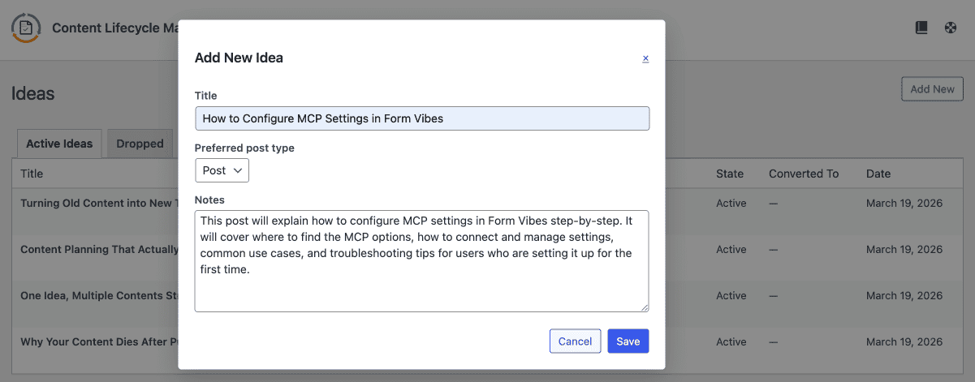The height and width of the screenshot is (382, 975).
Task: Switch to the Dropped tab
Action: (x=140, y=144)
